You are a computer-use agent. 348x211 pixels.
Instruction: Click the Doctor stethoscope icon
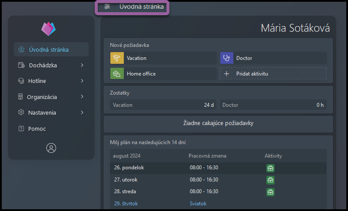pos(227,58)
